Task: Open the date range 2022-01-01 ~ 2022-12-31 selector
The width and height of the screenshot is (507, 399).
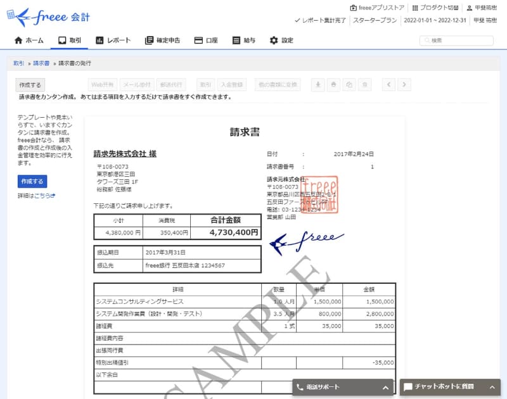Action: 436,20
